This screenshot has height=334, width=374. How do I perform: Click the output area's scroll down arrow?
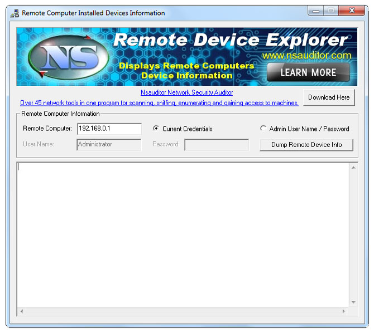coord(353,302)
